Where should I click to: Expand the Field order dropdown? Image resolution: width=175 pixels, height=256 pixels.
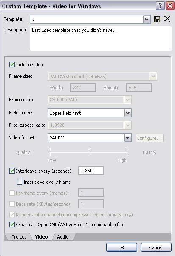[128, 113]
